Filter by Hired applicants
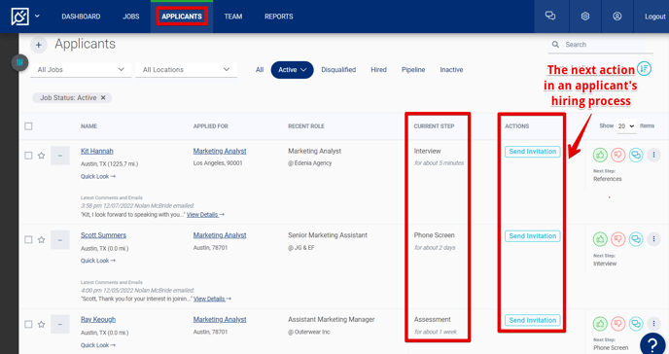 [x=378, y=70]
